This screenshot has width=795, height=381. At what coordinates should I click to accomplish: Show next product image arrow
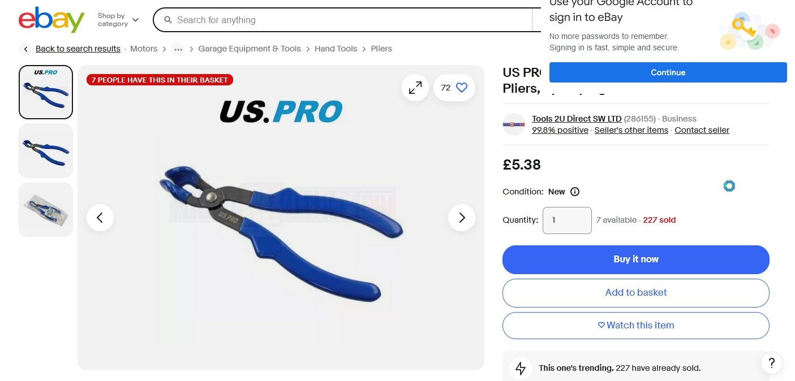(x=462, y=218)
